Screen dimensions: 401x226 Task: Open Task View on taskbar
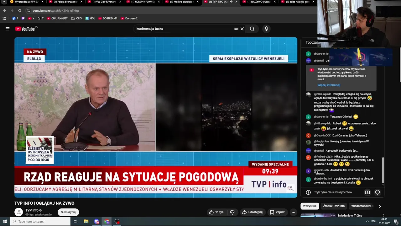point(75,222)
